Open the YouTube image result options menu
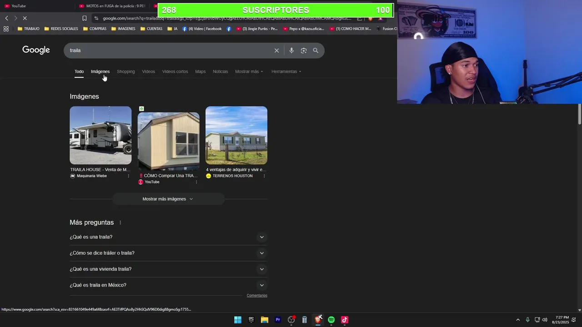Image resolution: width=582 pixels, height=327 pixels. (x=196, y=182)
